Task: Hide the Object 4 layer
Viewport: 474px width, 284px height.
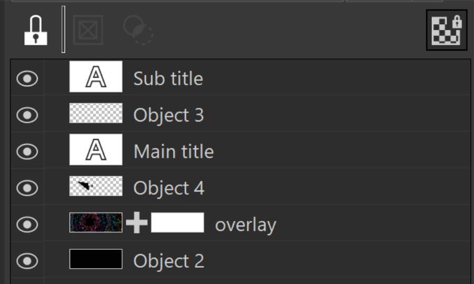Action: (x=27, y=188)
